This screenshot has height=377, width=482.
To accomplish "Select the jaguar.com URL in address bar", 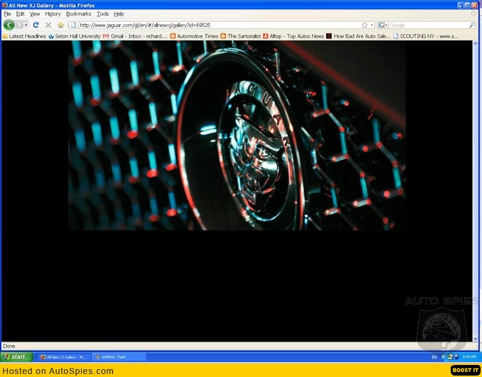I will click(145, 25).
